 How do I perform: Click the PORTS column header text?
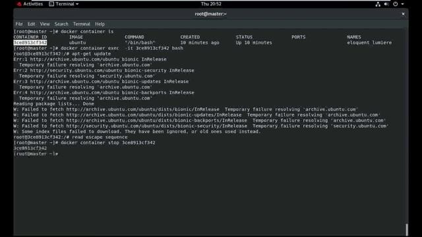299,37
